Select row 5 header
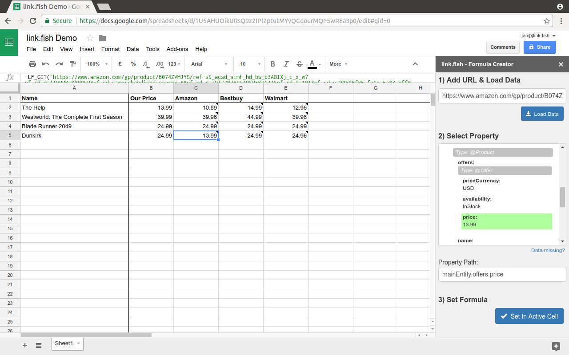The height and width of the screenshot is (355, 569). [10, 135]
